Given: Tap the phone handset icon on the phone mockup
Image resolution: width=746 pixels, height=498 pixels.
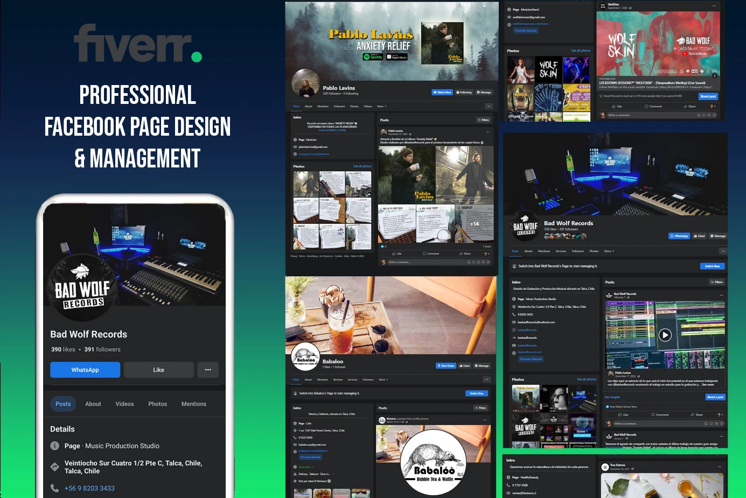Looking at the screenshot, I should (x=54, y=488).
